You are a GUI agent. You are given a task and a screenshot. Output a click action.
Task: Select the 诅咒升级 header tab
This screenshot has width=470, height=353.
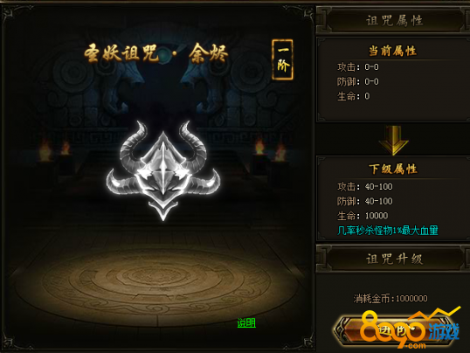pyautogui.click(x=394, y=259)
